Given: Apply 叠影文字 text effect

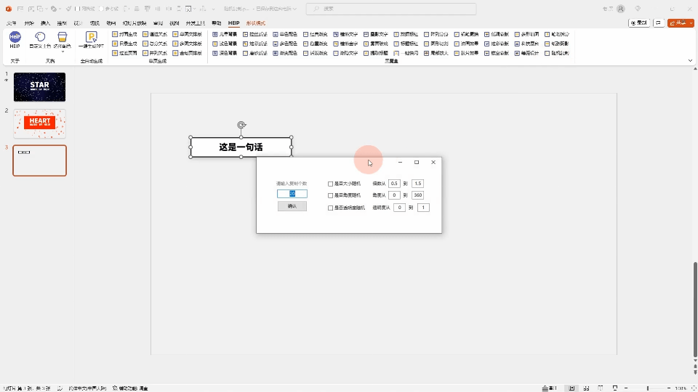Looking at the screenshot, I should (376, 34).
